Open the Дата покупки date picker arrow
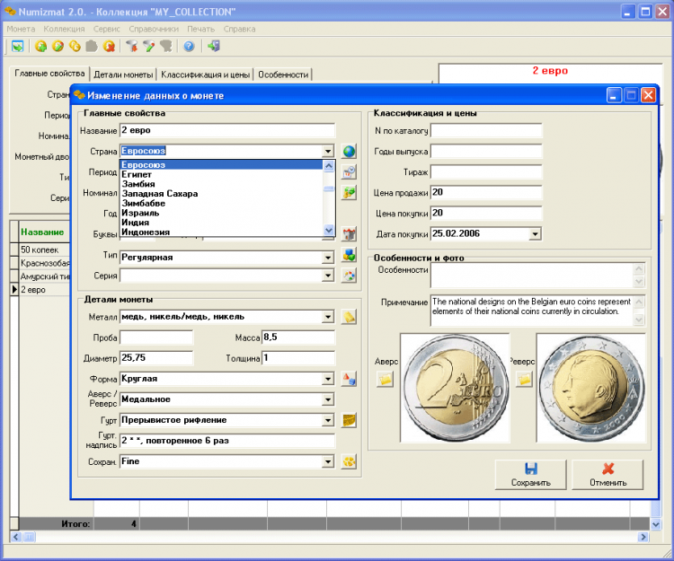The height and width of the screenshot is (561, 674). click(535, 234)
